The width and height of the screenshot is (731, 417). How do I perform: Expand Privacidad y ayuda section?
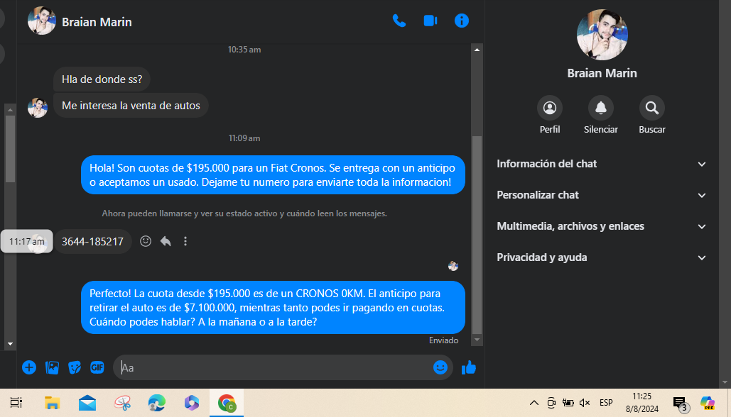click(x=602, y=257)
